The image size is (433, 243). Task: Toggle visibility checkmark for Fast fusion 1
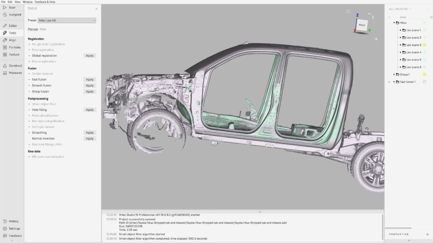coord(389,82)
